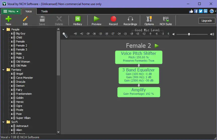217x140 pixels.
Task: Select the Old Woman voice
Action: coord(23,62)
